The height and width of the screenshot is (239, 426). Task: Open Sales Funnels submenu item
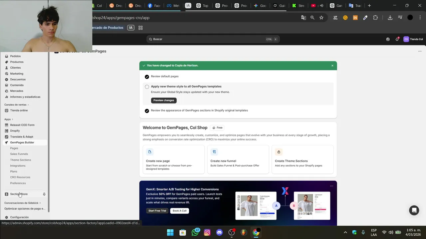(19, 154)
